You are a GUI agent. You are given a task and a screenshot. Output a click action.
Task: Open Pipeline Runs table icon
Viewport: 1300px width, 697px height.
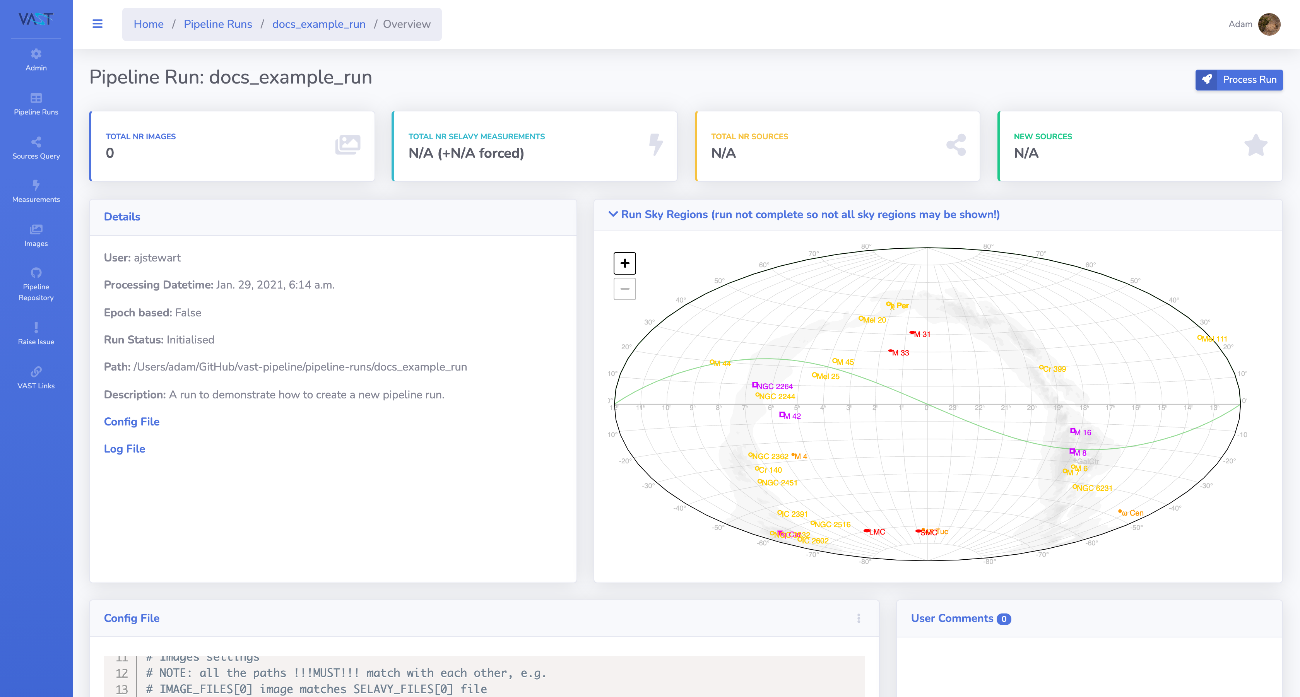[x=36, y=98]
